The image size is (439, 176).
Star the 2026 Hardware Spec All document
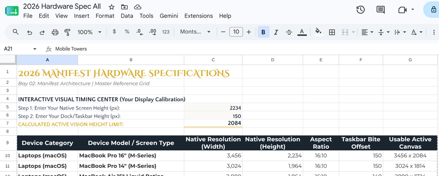111,7
